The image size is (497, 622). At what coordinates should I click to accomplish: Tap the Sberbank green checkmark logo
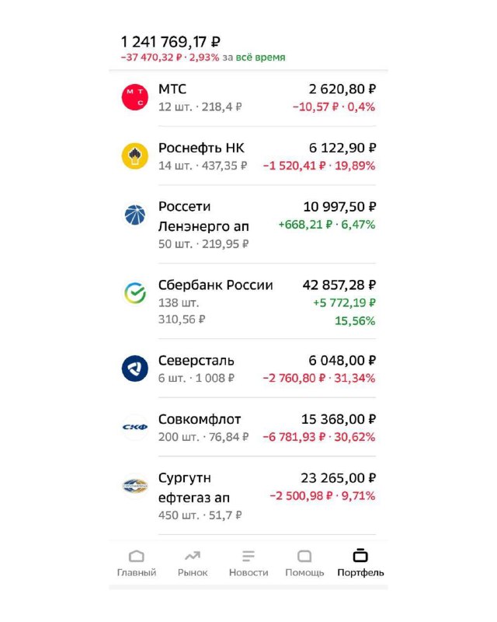135,293
